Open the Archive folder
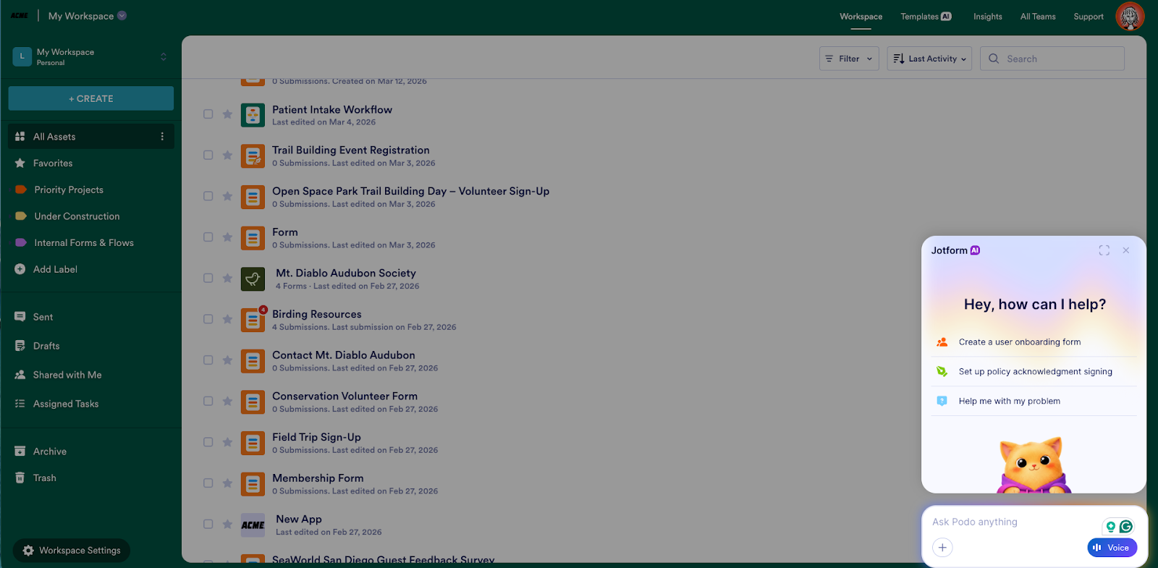This screenshot has width=1158, height=568. pos(50,452)
